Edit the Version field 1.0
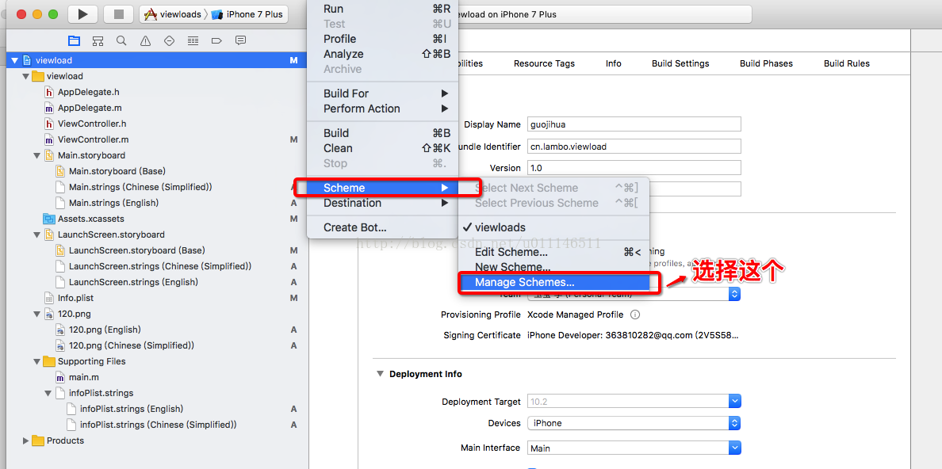The width and height of the screenshot is (942, 469). [x=634, y=167]
